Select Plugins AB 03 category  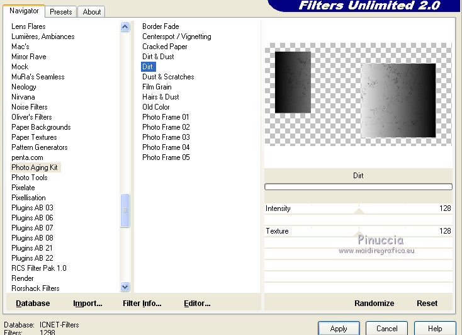tap(32, 208)
